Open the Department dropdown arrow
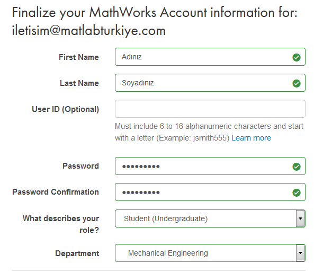 (x=300, y=253)
